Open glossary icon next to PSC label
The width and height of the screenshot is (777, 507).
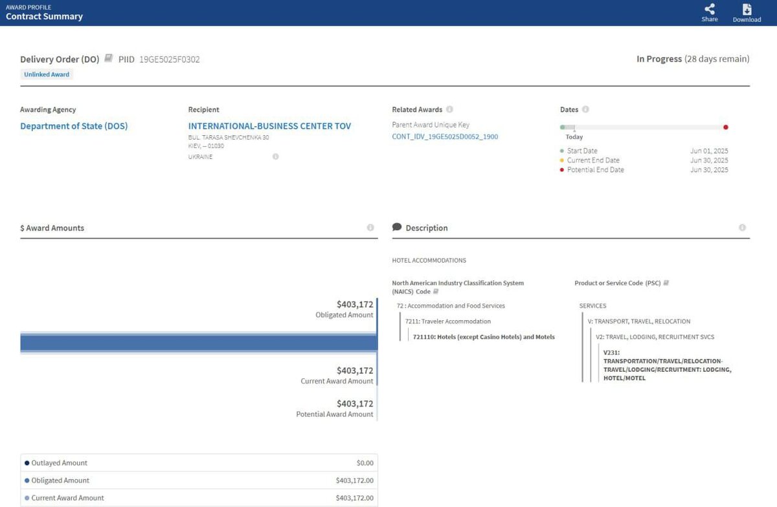click(666, 283)
